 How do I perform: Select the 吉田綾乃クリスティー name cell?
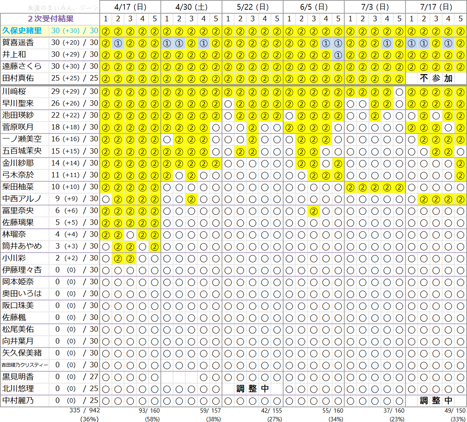[x=25, y=365]
